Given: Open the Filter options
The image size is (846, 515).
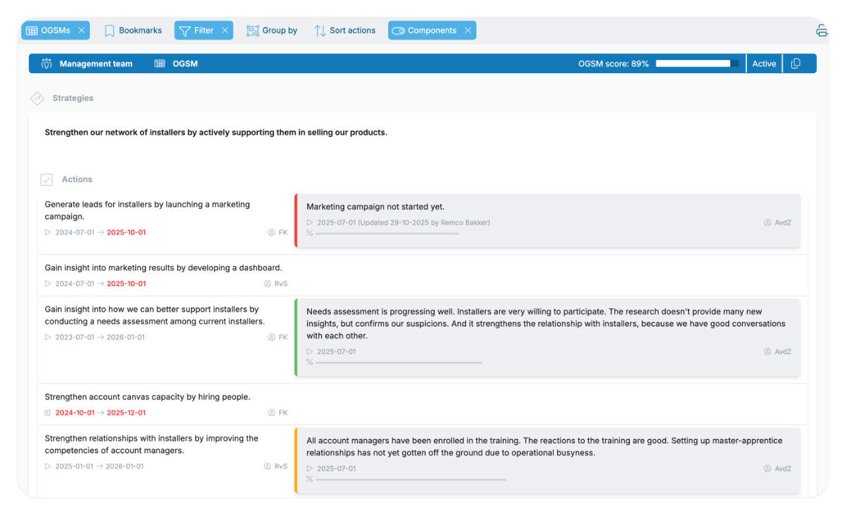Looking at the screenshot, I should click(198, 30).
